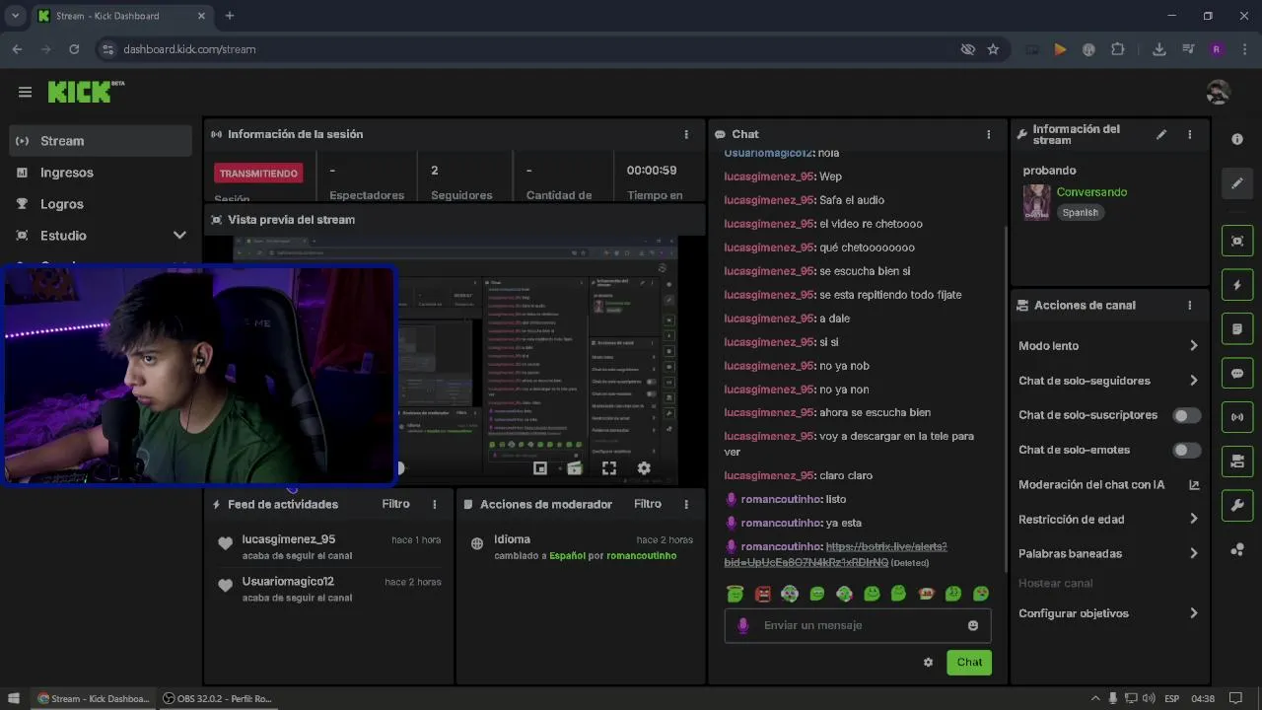
Task: Open the document page icon in right sidebar
Action: [1237, 328]
